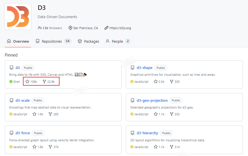Click the repo icon beside d3
This screenshot has width=248, height=156.
(x=11, y=68)
